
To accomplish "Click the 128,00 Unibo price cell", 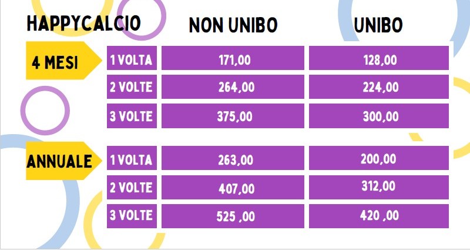I will (x=379, y=58).
